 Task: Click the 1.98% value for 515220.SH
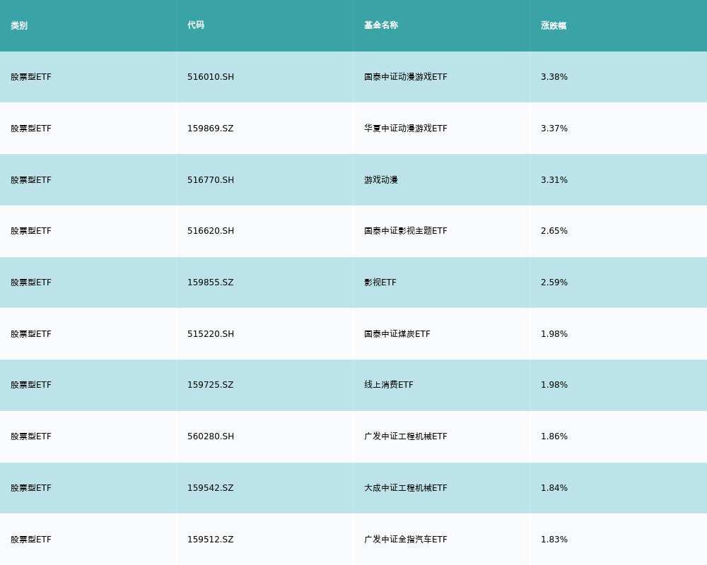click(x=554, y=334)
